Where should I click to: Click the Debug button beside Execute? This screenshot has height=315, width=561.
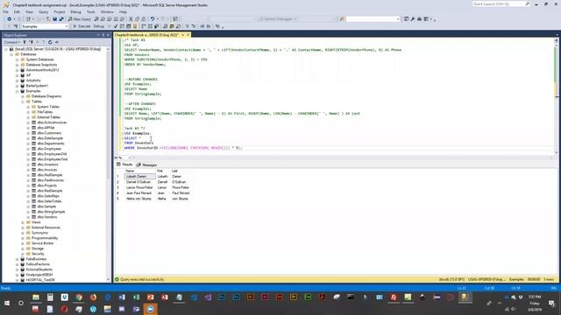point(98,26)
